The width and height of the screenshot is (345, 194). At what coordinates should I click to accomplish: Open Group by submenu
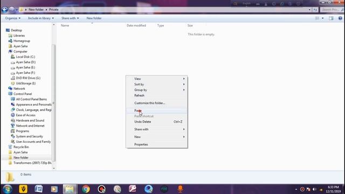coord(157,90)
